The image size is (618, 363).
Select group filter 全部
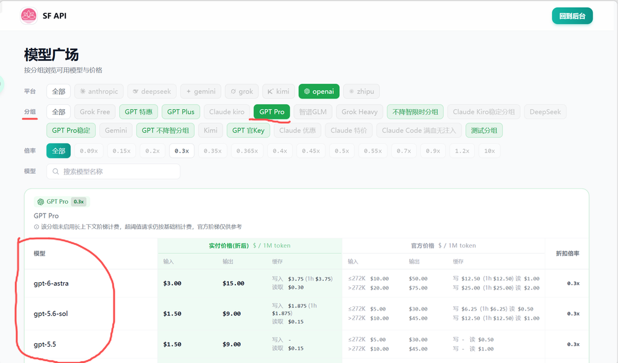pos(59,112)
